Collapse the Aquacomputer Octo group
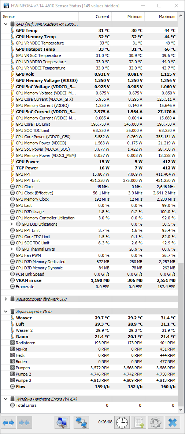Viewport: 185px width, 434px height. pos(5,312)
